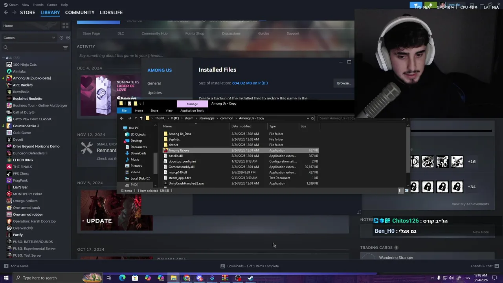Click the steamapps breadcrumb in the address bar

click(x=207, y=118)
